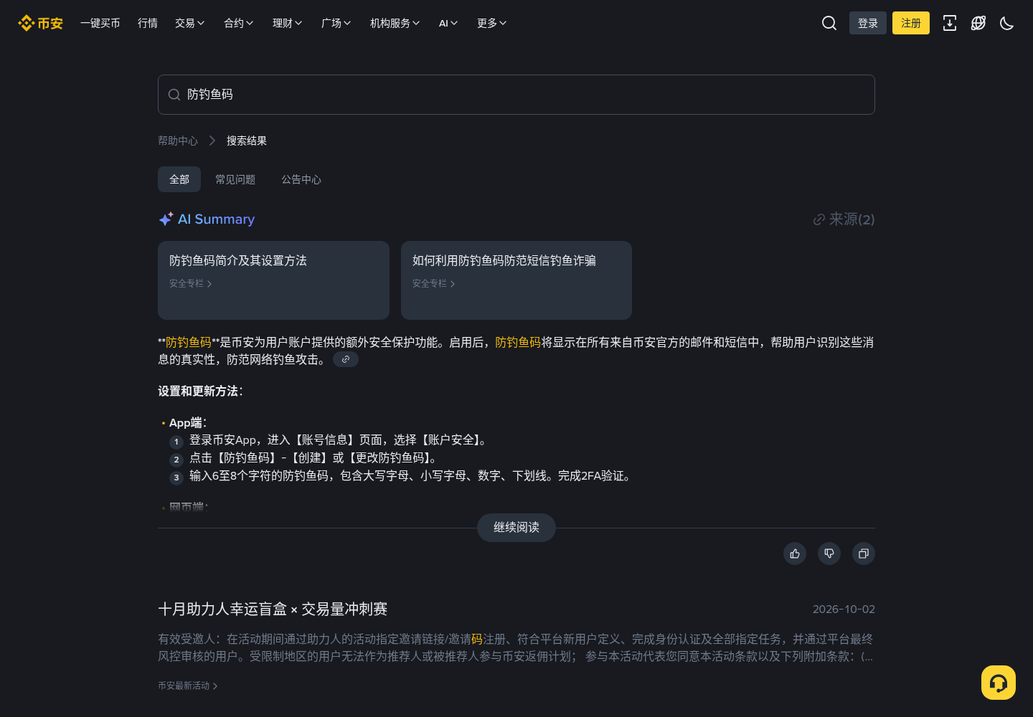1033x717 pixels.
Task: Select the 全部 results tab
Action: pyautogui.click(x=179, y=179)
